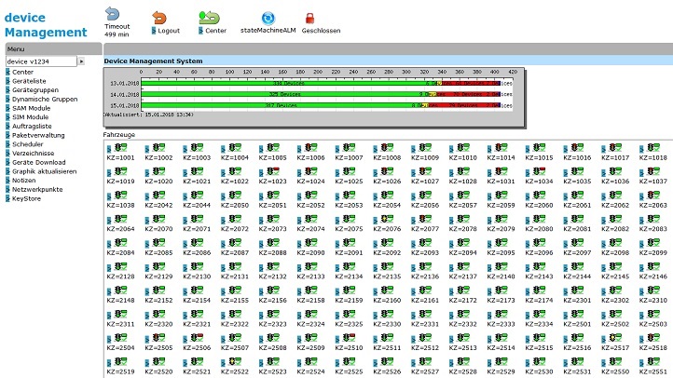Viewport: 673px width, 378px height.
Task: Click the Timeout back-arrow icon
Action: pyautogui.click(x=113, y=14)
